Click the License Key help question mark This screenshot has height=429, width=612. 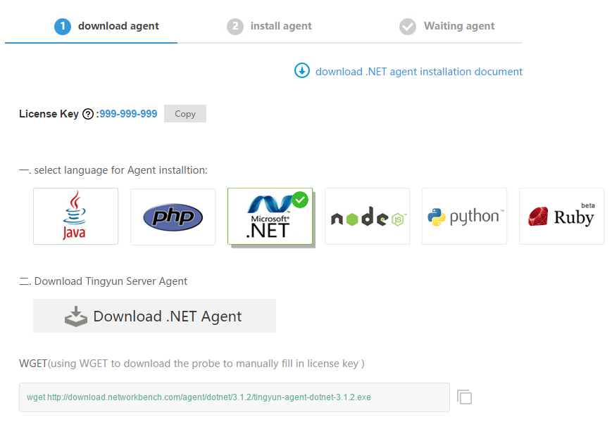88,114
